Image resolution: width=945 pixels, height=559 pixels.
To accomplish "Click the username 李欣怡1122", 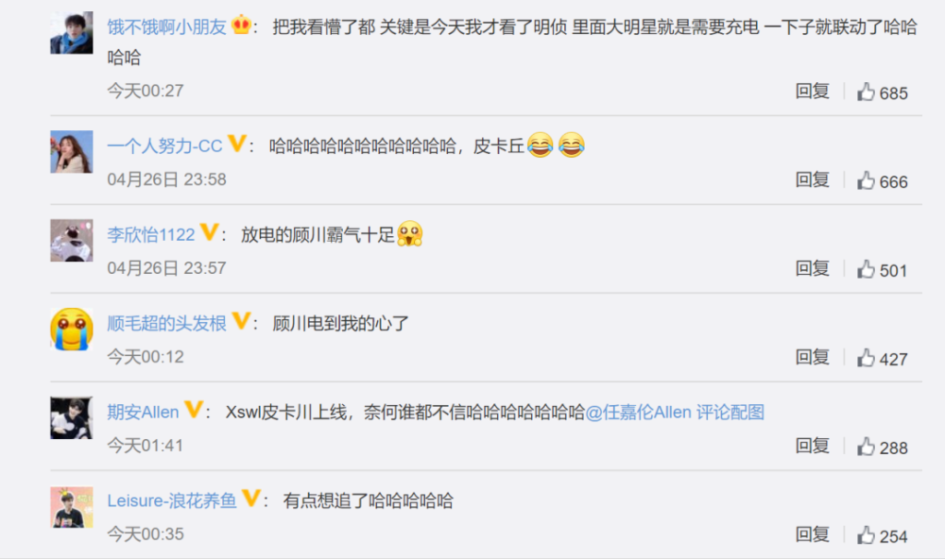I will [151, 234].
